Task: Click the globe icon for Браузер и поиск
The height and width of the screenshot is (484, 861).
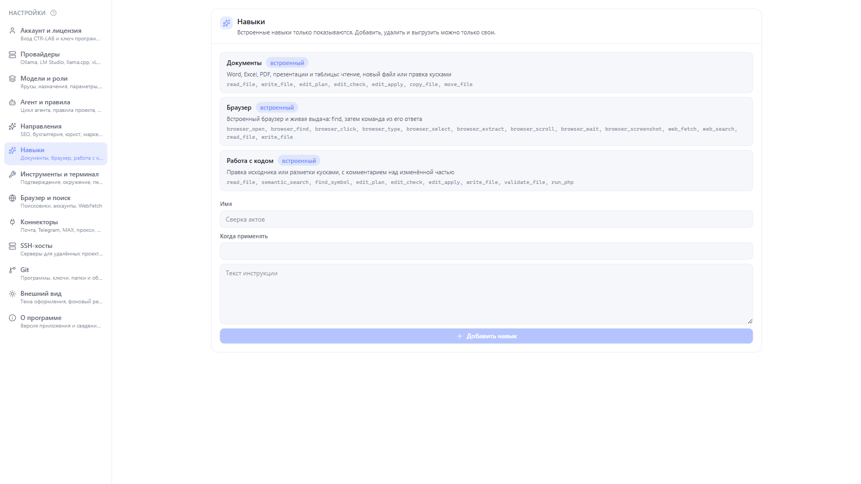Action: (12, 198)
